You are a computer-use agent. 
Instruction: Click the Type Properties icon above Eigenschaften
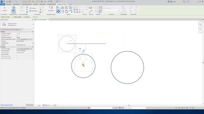13,8
